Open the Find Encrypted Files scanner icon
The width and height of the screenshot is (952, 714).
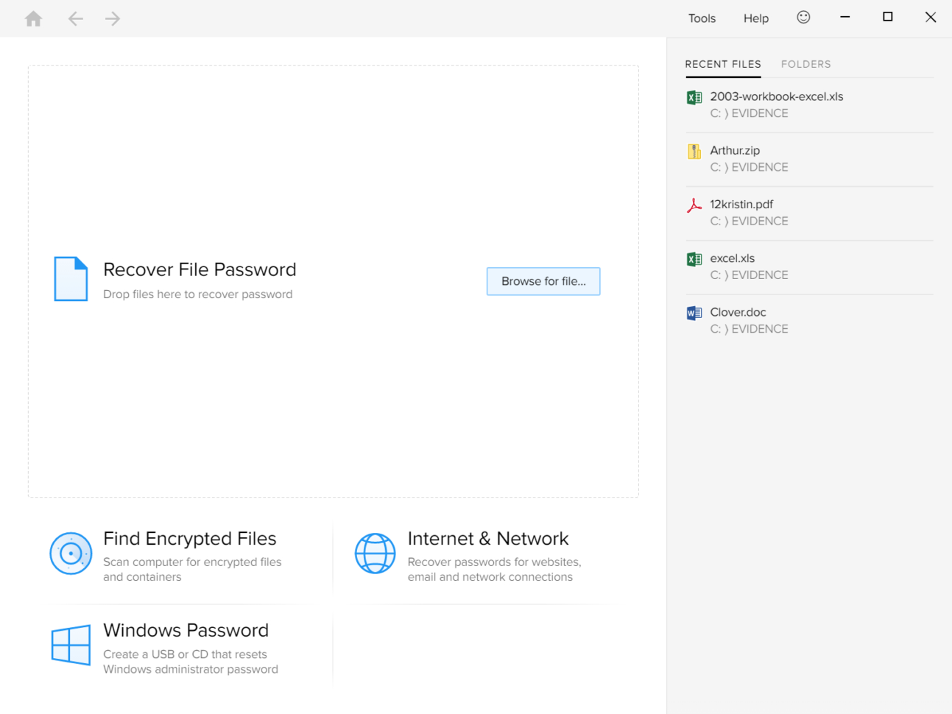pos(71,554)
